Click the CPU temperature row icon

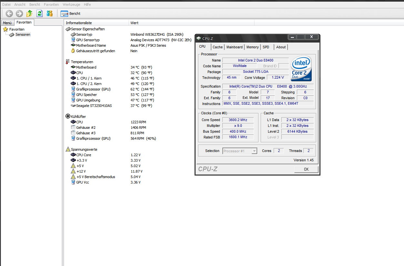(x=73, y=73)
